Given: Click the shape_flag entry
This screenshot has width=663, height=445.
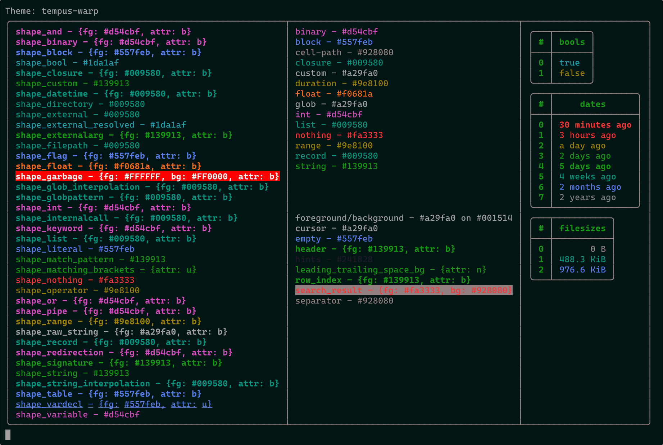Looking at the screenshot, I should coord(106,156).
